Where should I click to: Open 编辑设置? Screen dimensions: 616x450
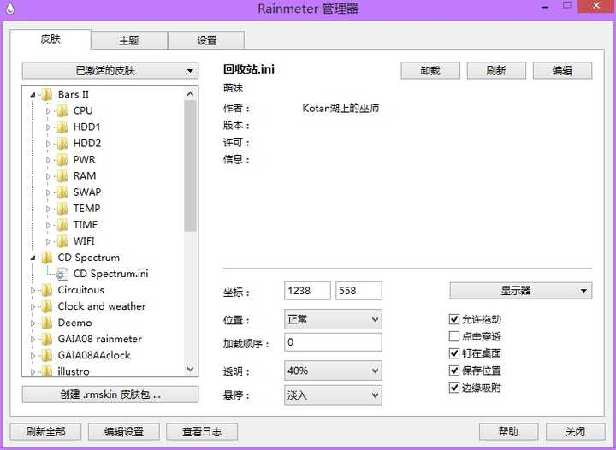[124, 432]
